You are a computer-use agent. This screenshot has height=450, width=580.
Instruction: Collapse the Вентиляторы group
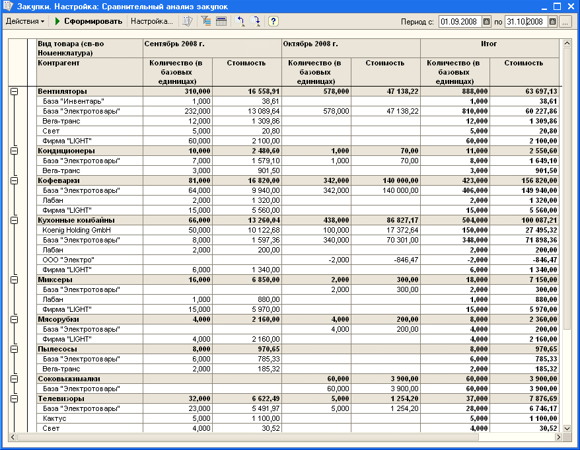[14, 91]
